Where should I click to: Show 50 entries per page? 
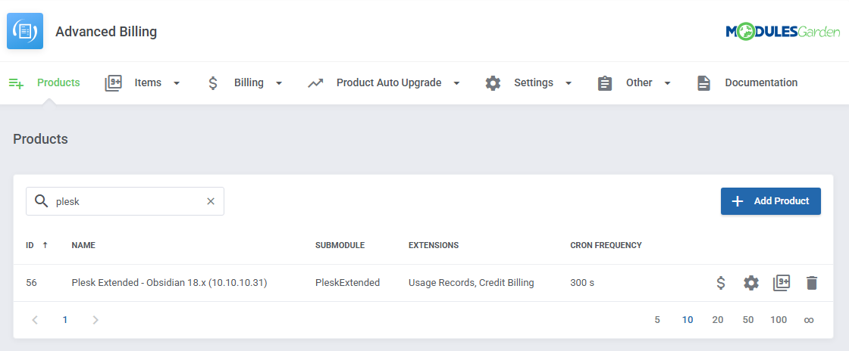click(748, 320)
